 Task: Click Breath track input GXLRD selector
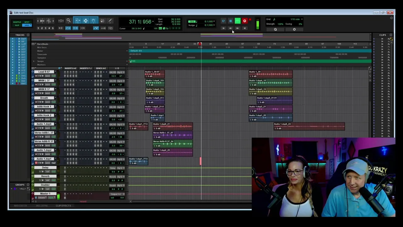pyautogui.click(x=113, y=98)
